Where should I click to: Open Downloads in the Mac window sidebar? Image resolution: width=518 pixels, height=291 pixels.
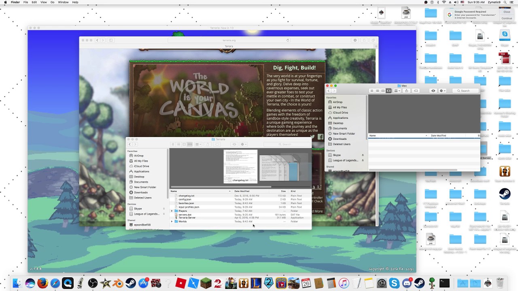tap(340, 139)
